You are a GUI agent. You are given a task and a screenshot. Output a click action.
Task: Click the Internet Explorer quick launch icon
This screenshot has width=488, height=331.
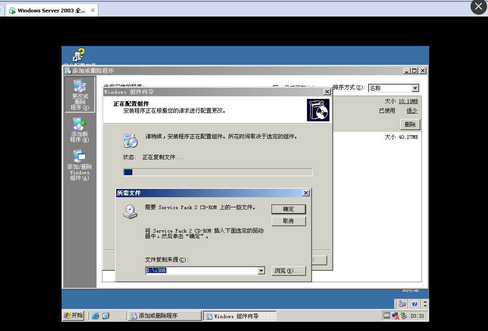point(96,316)
